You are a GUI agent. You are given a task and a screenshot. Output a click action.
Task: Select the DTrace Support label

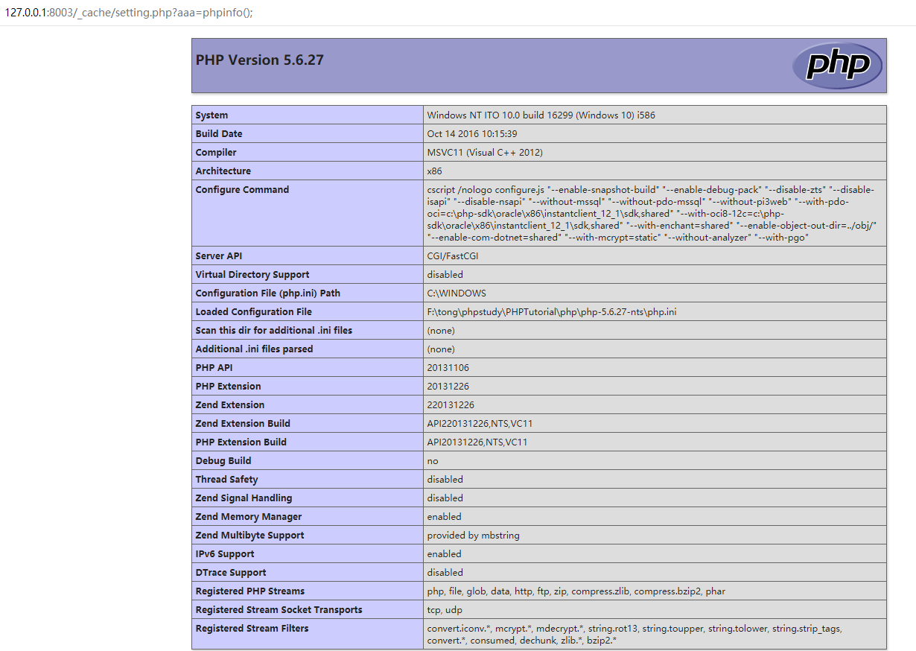click(231, 573)
